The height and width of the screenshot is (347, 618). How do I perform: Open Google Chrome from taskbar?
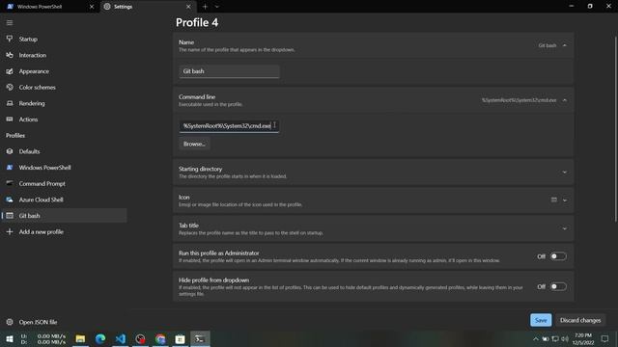[x=160, y=338]
